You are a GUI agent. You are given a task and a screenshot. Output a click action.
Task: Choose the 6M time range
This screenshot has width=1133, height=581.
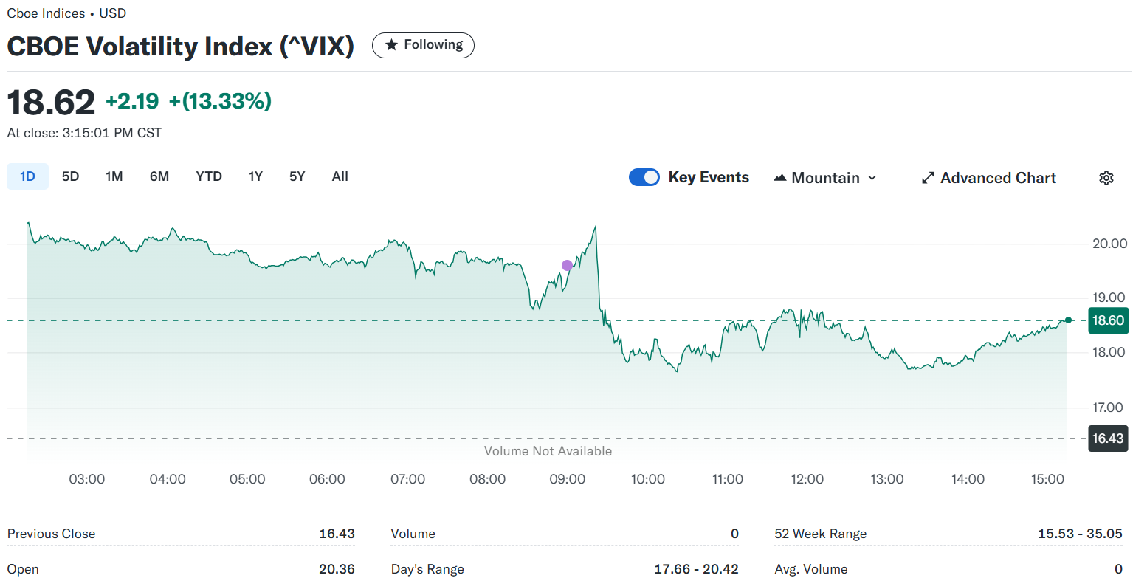pos(159,176)
